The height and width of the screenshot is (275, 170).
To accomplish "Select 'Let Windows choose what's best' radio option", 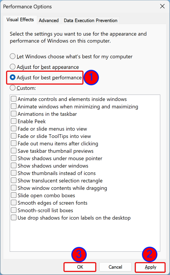I will coord(13,56).
